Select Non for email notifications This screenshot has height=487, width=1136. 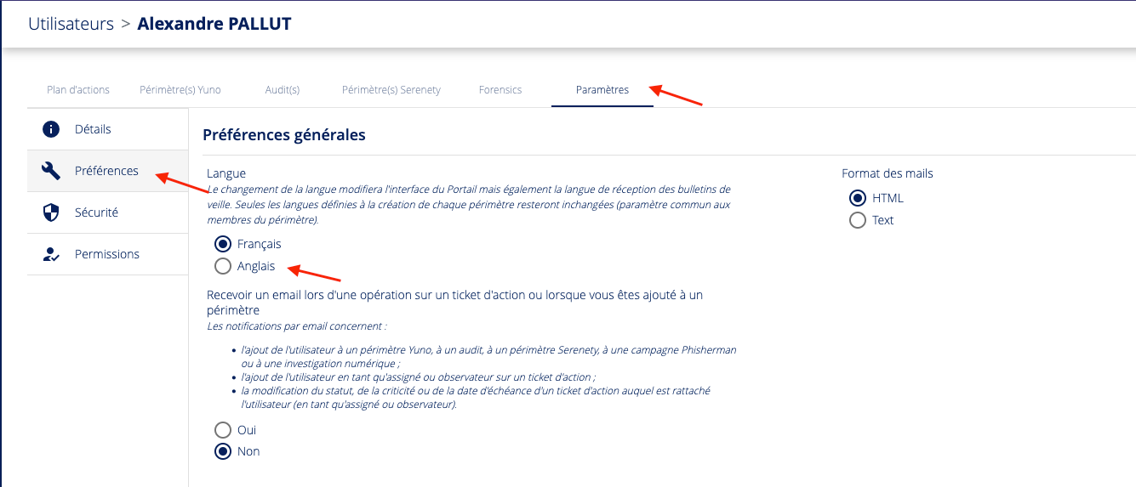[x=223, y=451]
